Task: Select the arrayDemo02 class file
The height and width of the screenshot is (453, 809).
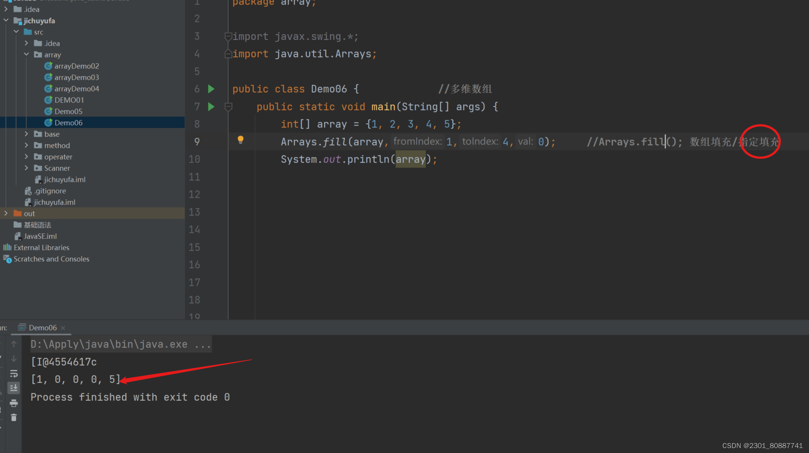Action: coord(77,66)
